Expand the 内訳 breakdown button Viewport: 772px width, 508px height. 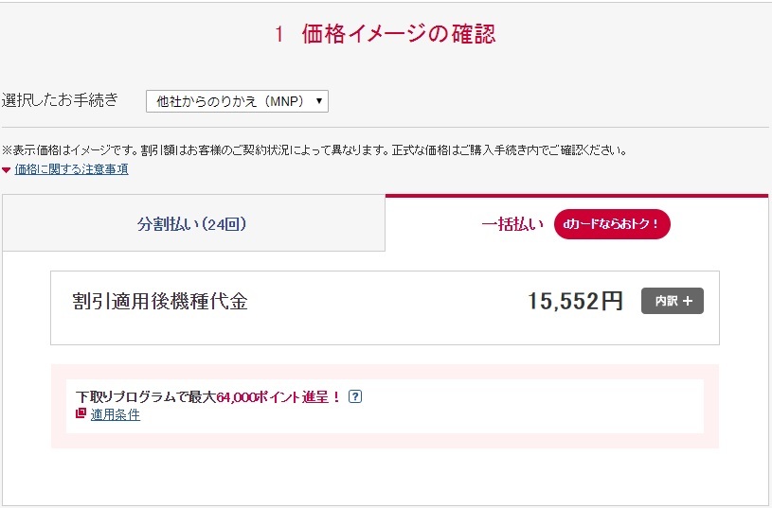click(672, 301)
